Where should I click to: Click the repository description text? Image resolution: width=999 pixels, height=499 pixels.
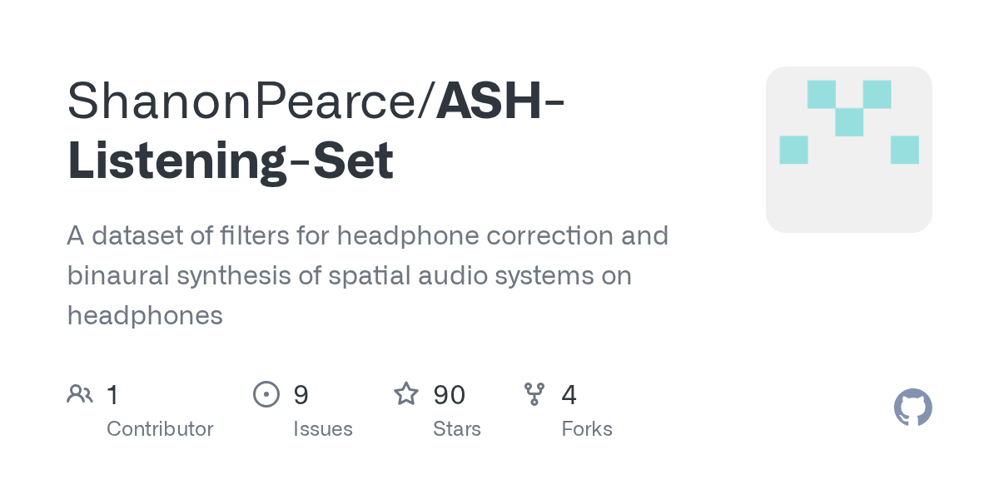point(367,275)
